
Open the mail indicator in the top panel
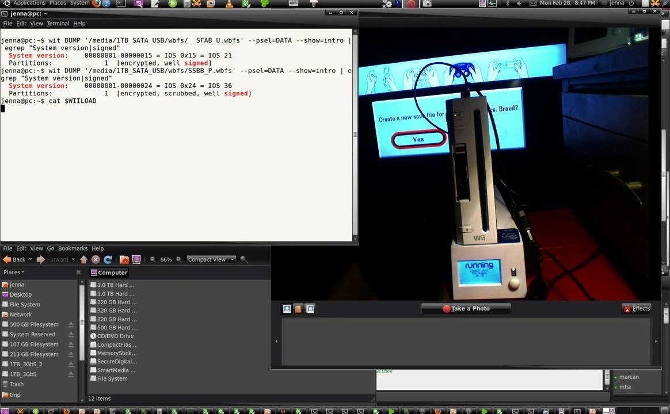533,3
